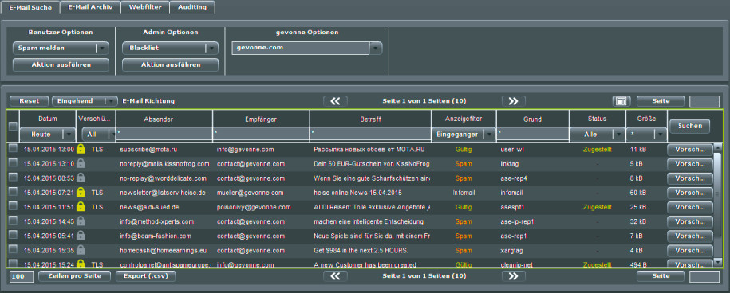Open preview for subscribe@mota.ru email

690,150
